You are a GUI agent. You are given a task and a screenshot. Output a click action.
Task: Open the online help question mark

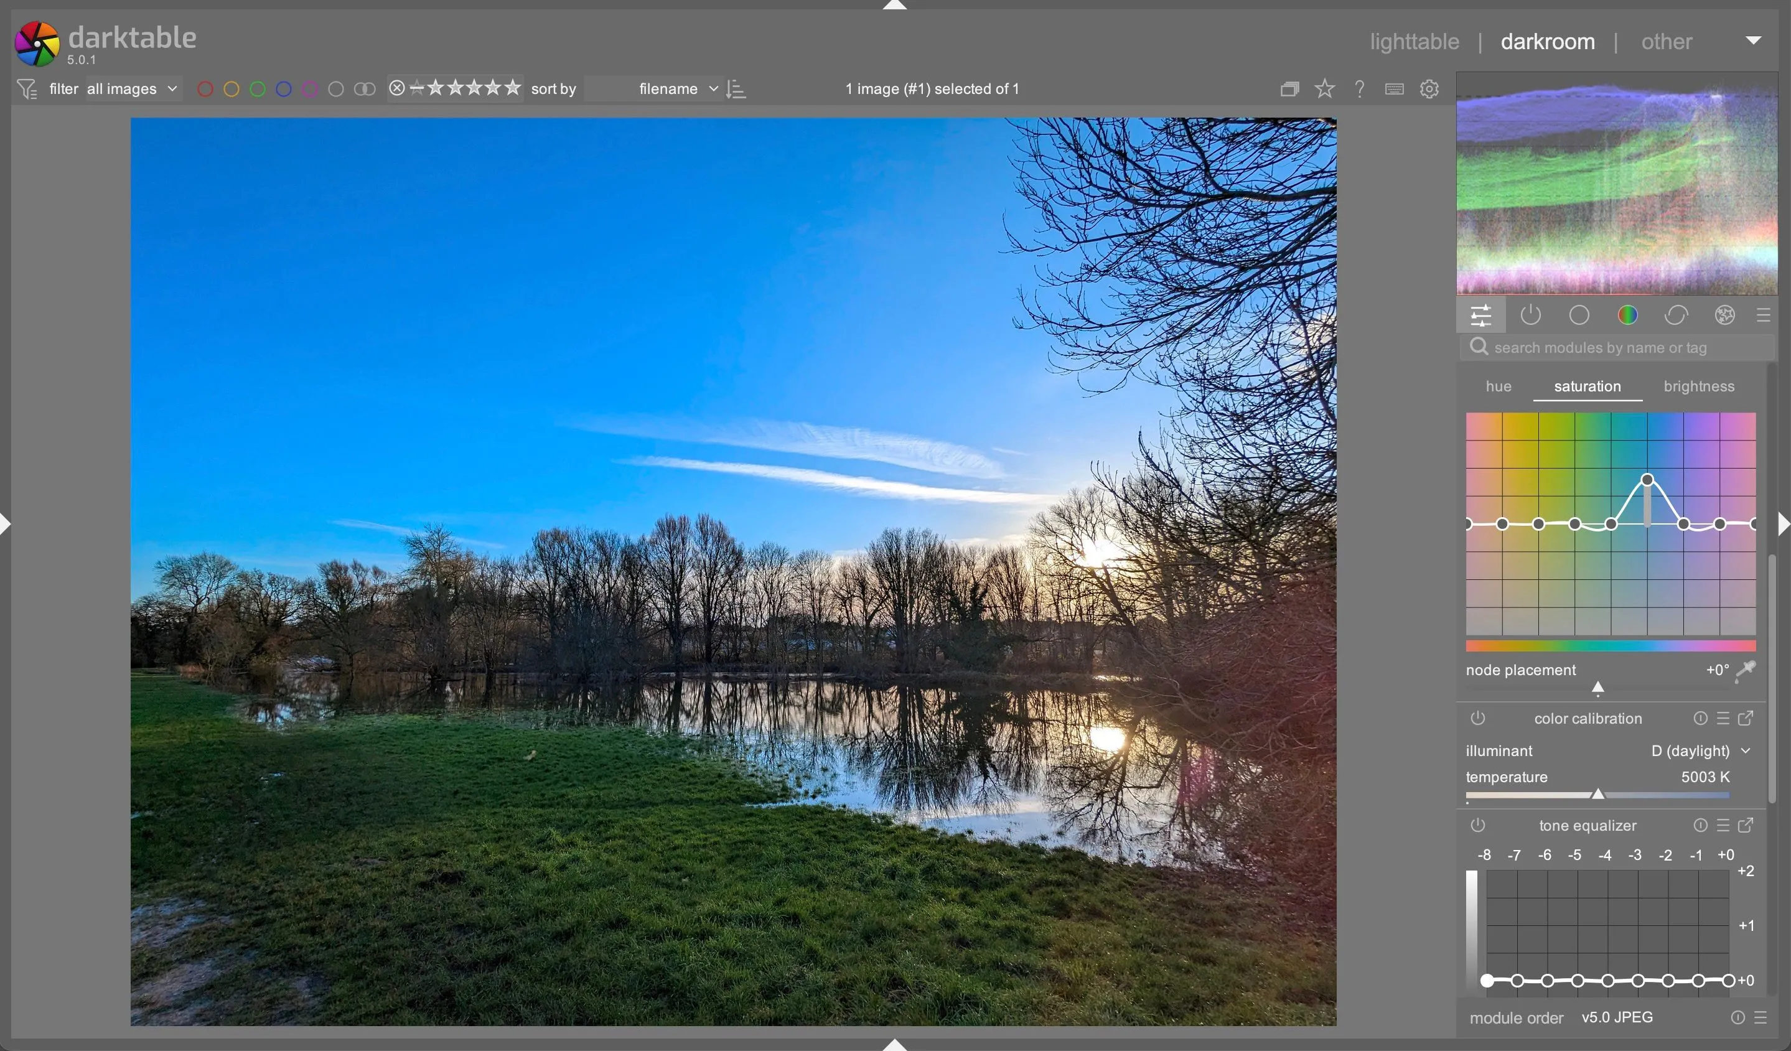(1360, 88)
